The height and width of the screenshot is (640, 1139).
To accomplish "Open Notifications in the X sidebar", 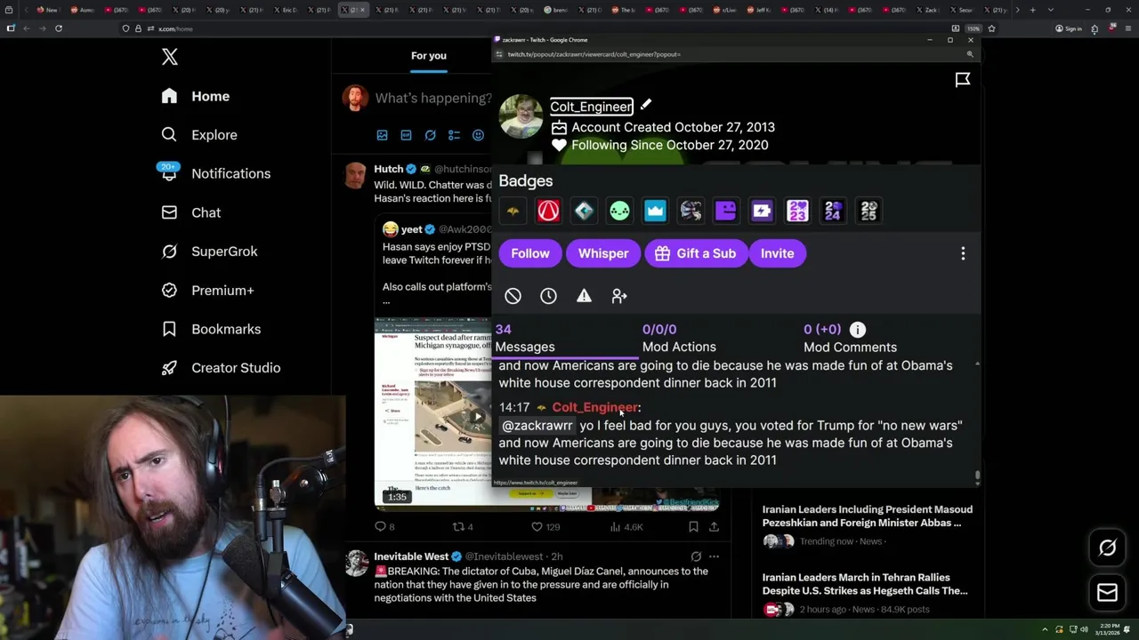I will [x=215, y=173].
